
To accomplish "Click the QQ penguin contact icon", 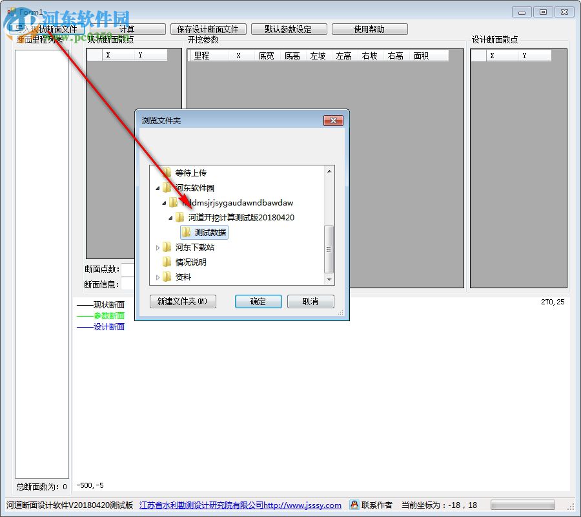I will click(354, 505).
